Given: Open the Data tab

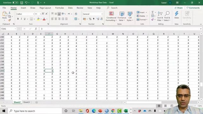Looking at the screenshot, I should point(70,8).
